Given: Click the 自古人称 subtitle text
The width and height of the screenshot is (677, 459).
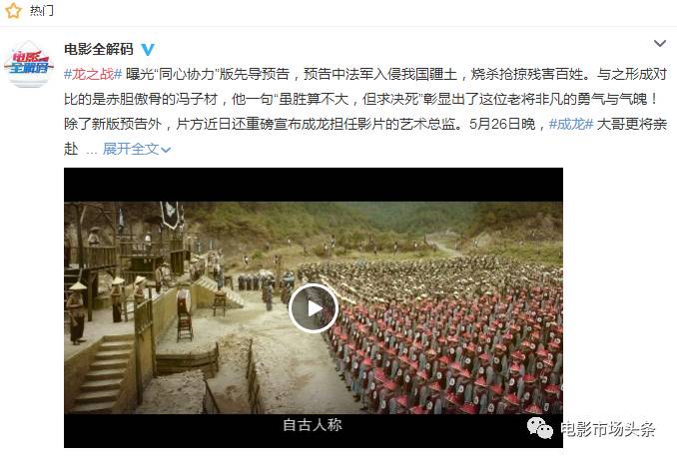Looking at the screenshot, I should (313, 425).
